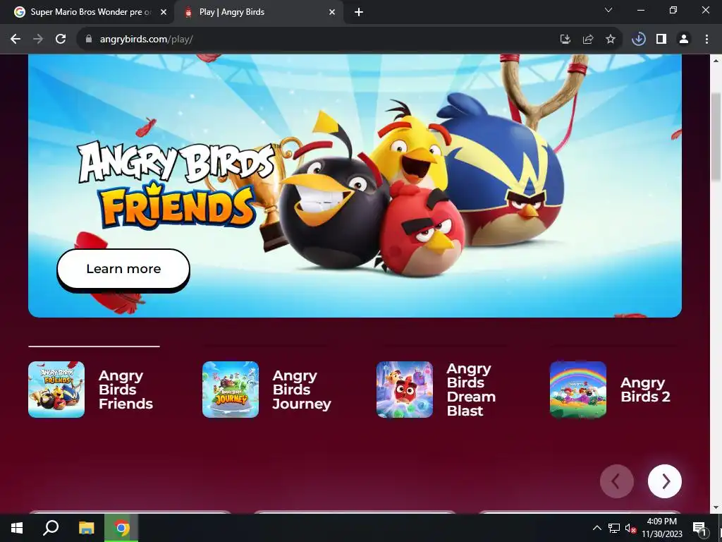
Task: Select the Angry Birds 2 title text
Action: pos(645,390)
